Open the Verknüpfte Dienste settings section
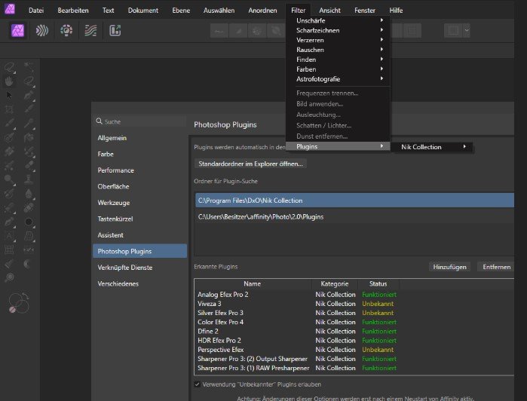This screenshot has height=401, width=527. (x=139, y=268)
